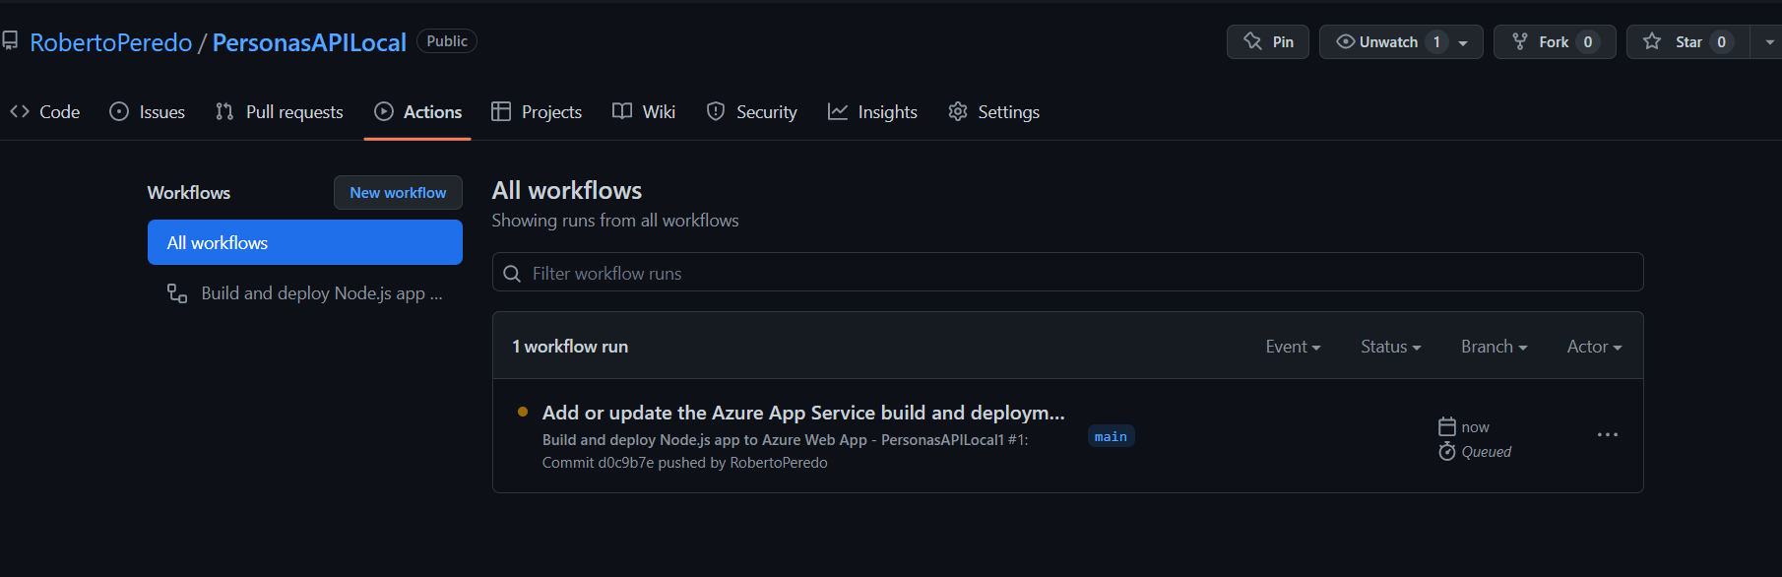Switch to the Issues tab

pos(148,112)
